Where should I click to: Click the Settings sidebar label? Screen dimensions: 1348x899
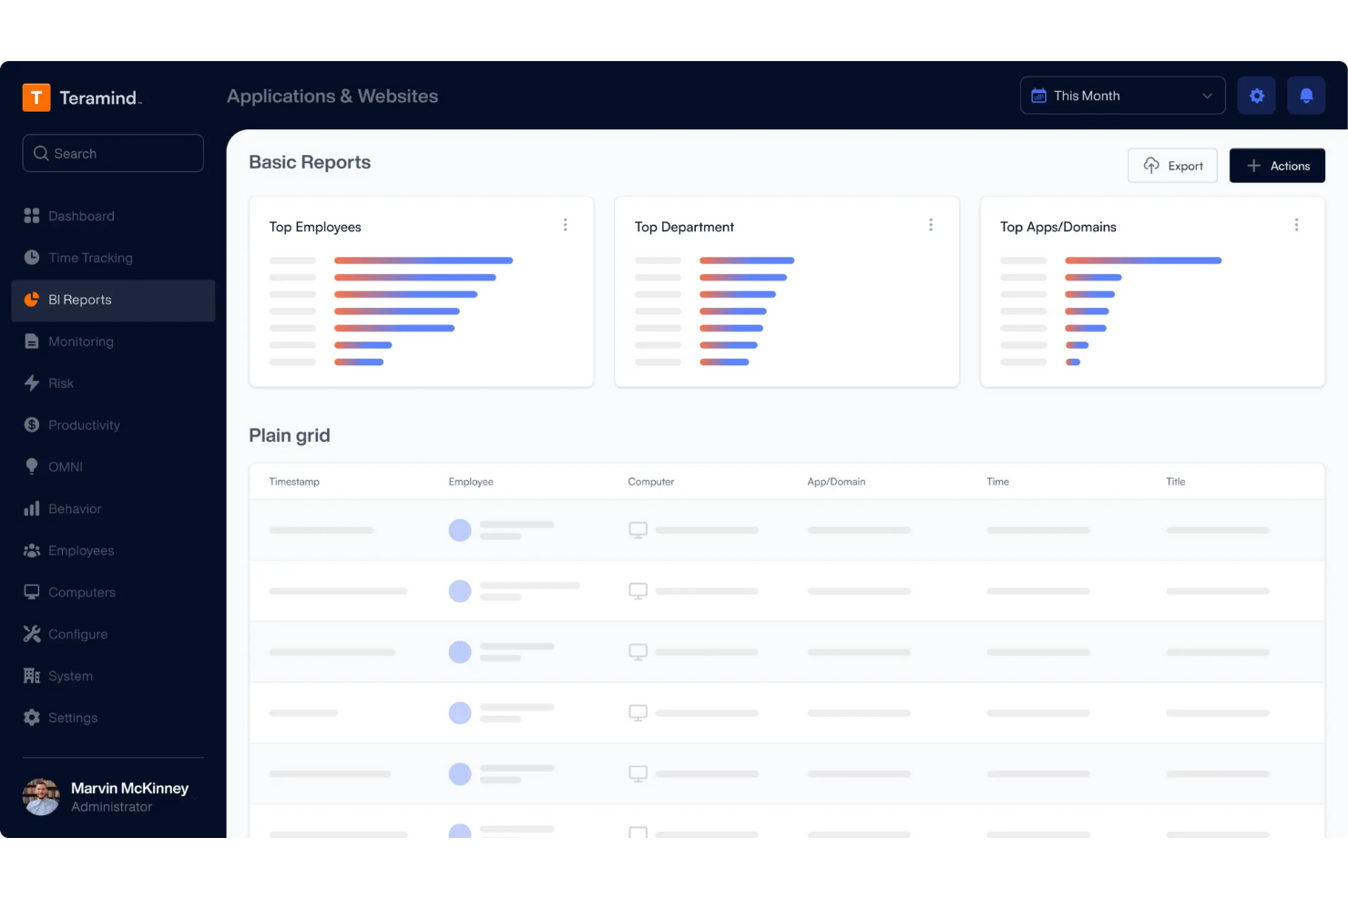73,718
